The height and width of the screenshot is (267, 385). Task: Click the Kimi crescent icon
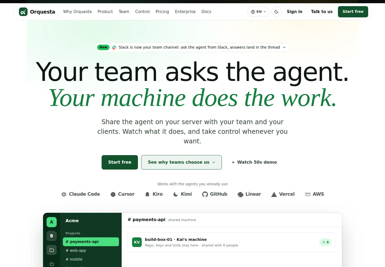(176, 194)
